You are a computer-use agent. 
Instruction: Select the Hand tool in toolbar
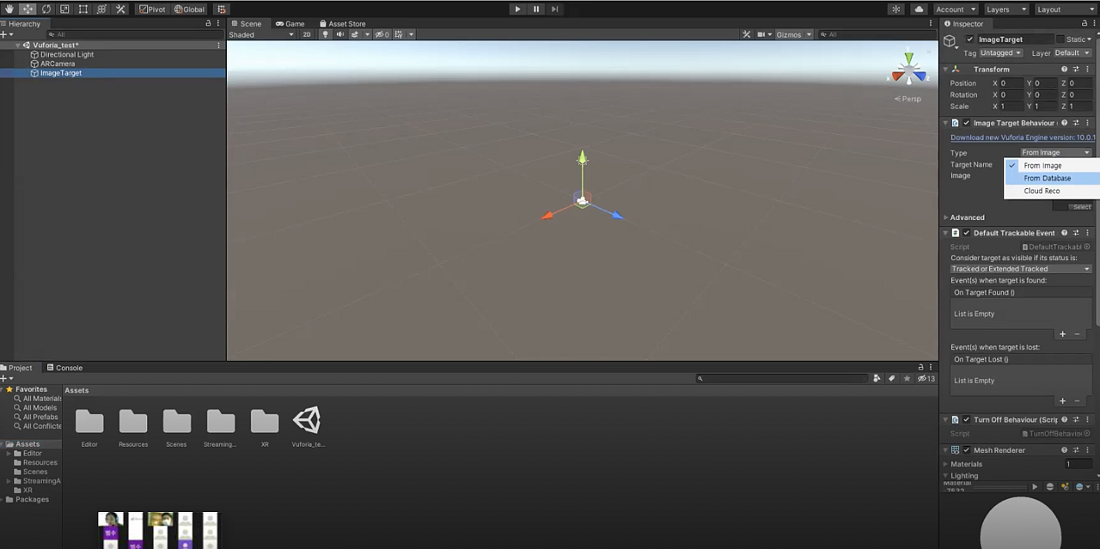pos(9,9)
